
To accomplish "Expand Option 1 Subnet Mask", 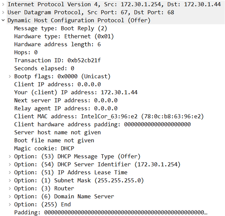I will tap(10, 180).
